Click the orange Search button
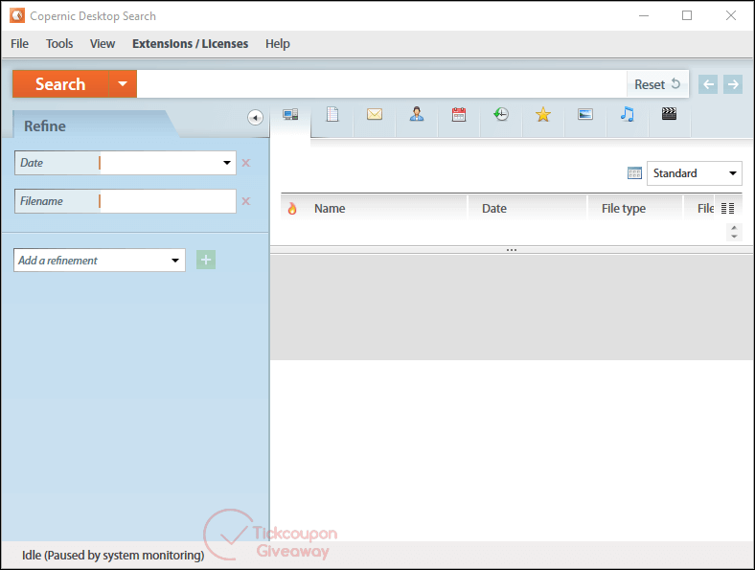This screenshot has height=570, width=755. point(60,83)
